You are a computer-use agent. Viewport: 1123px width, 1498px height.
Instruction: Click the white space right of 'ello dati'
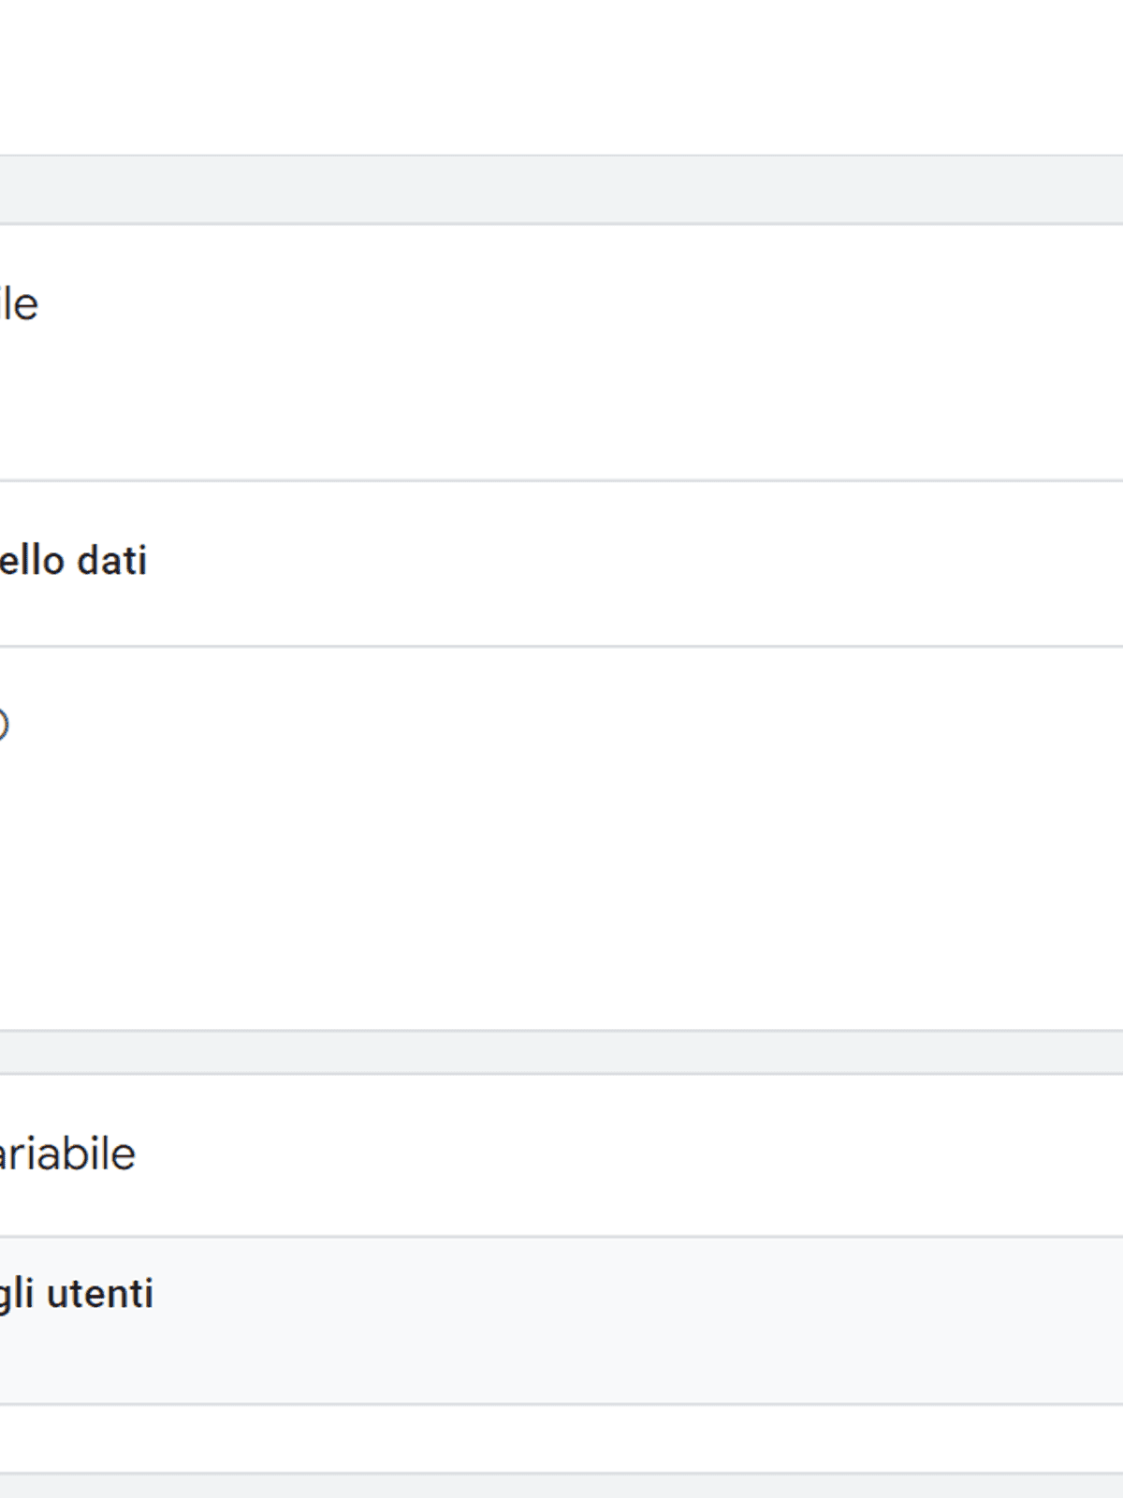point(655,562)
